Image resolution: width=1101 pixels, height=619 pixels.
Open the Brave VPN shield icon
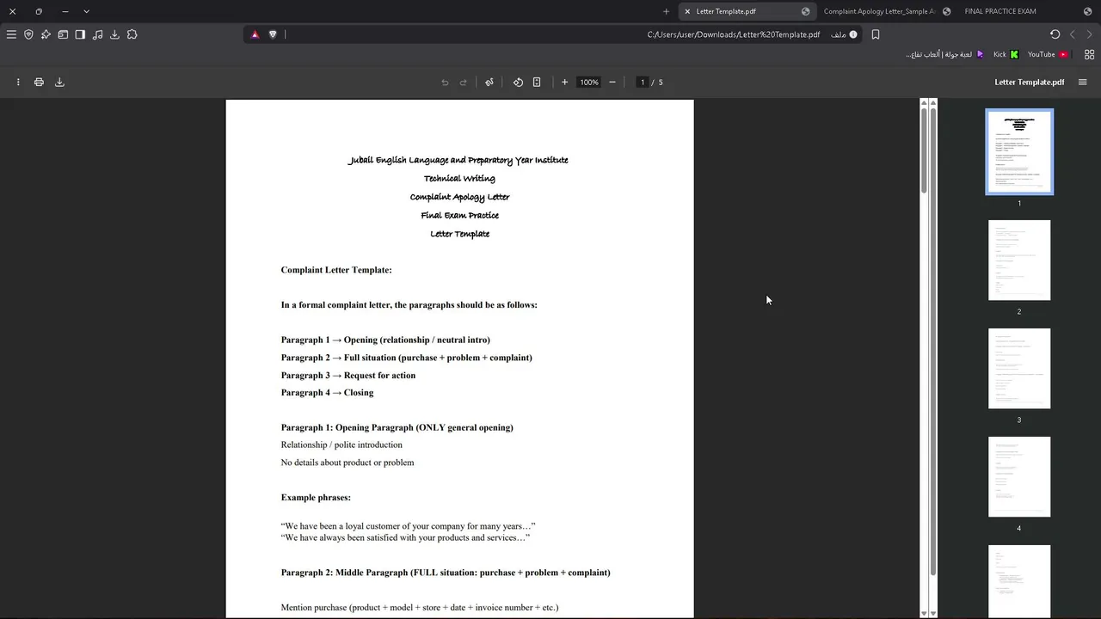28,34
